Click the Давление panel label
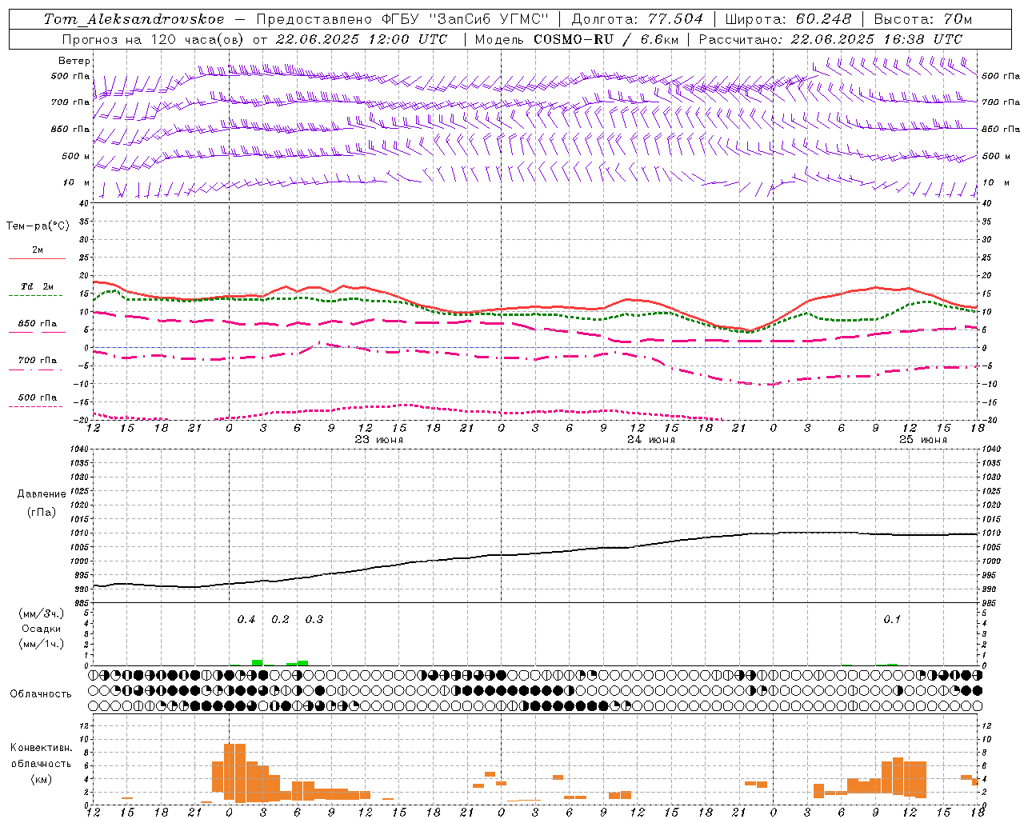Screen dimensions: 1024x819 (x=42, y=494)
